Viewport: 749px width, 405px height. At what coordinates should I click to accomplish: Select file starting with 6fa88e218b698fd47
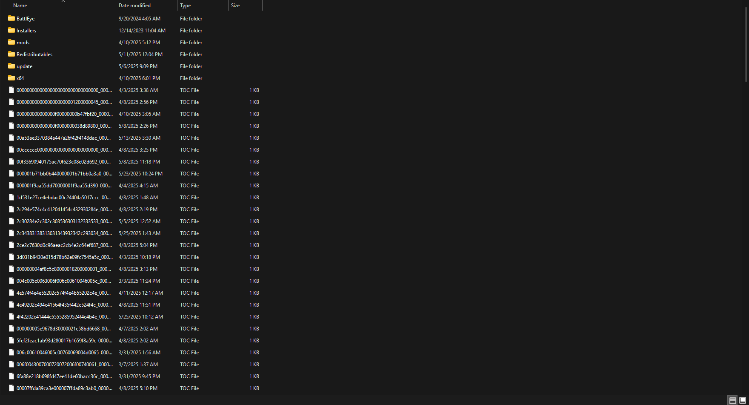click(64, 376)
